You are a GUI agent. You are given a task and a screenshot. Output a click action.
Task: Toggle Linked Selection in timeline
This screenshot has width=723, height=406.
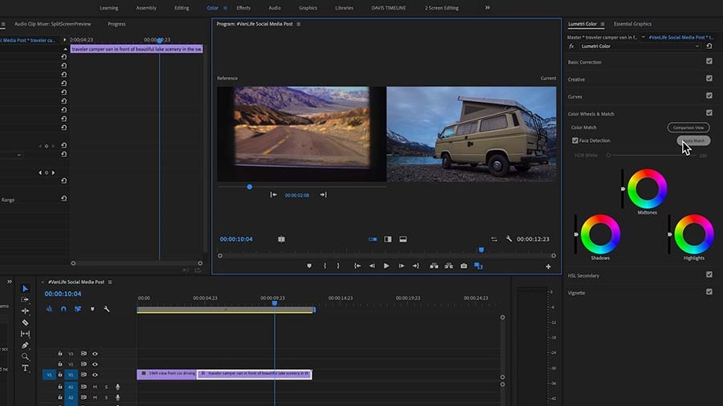click(78, 309)
